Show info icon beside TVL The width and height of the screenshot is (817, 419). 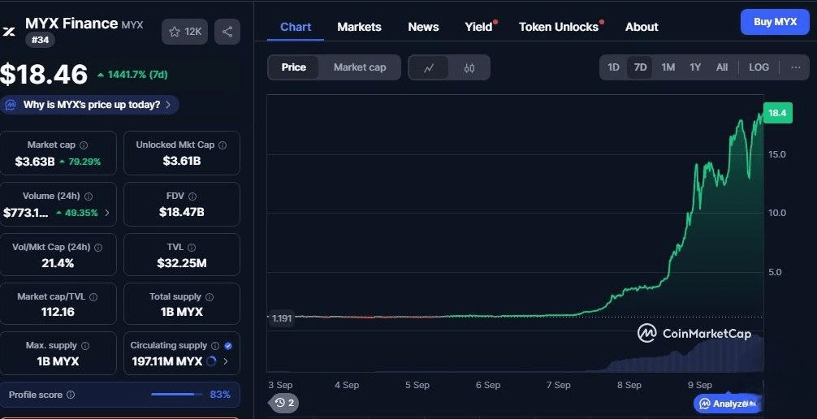click(191, 248)
